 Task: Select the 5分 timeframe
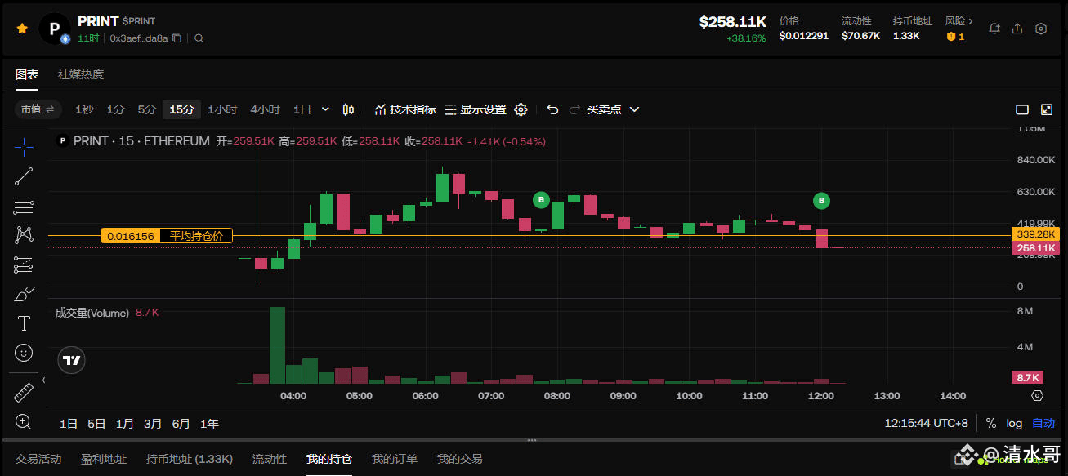pyautogui.click(x=146, y=109)
